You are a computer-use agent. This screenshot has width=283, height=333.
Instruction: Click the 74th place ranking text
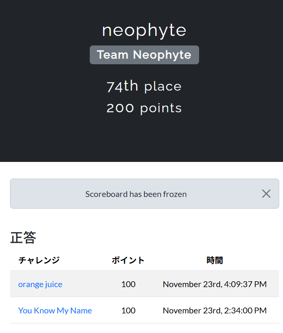(x=144, y=86)
